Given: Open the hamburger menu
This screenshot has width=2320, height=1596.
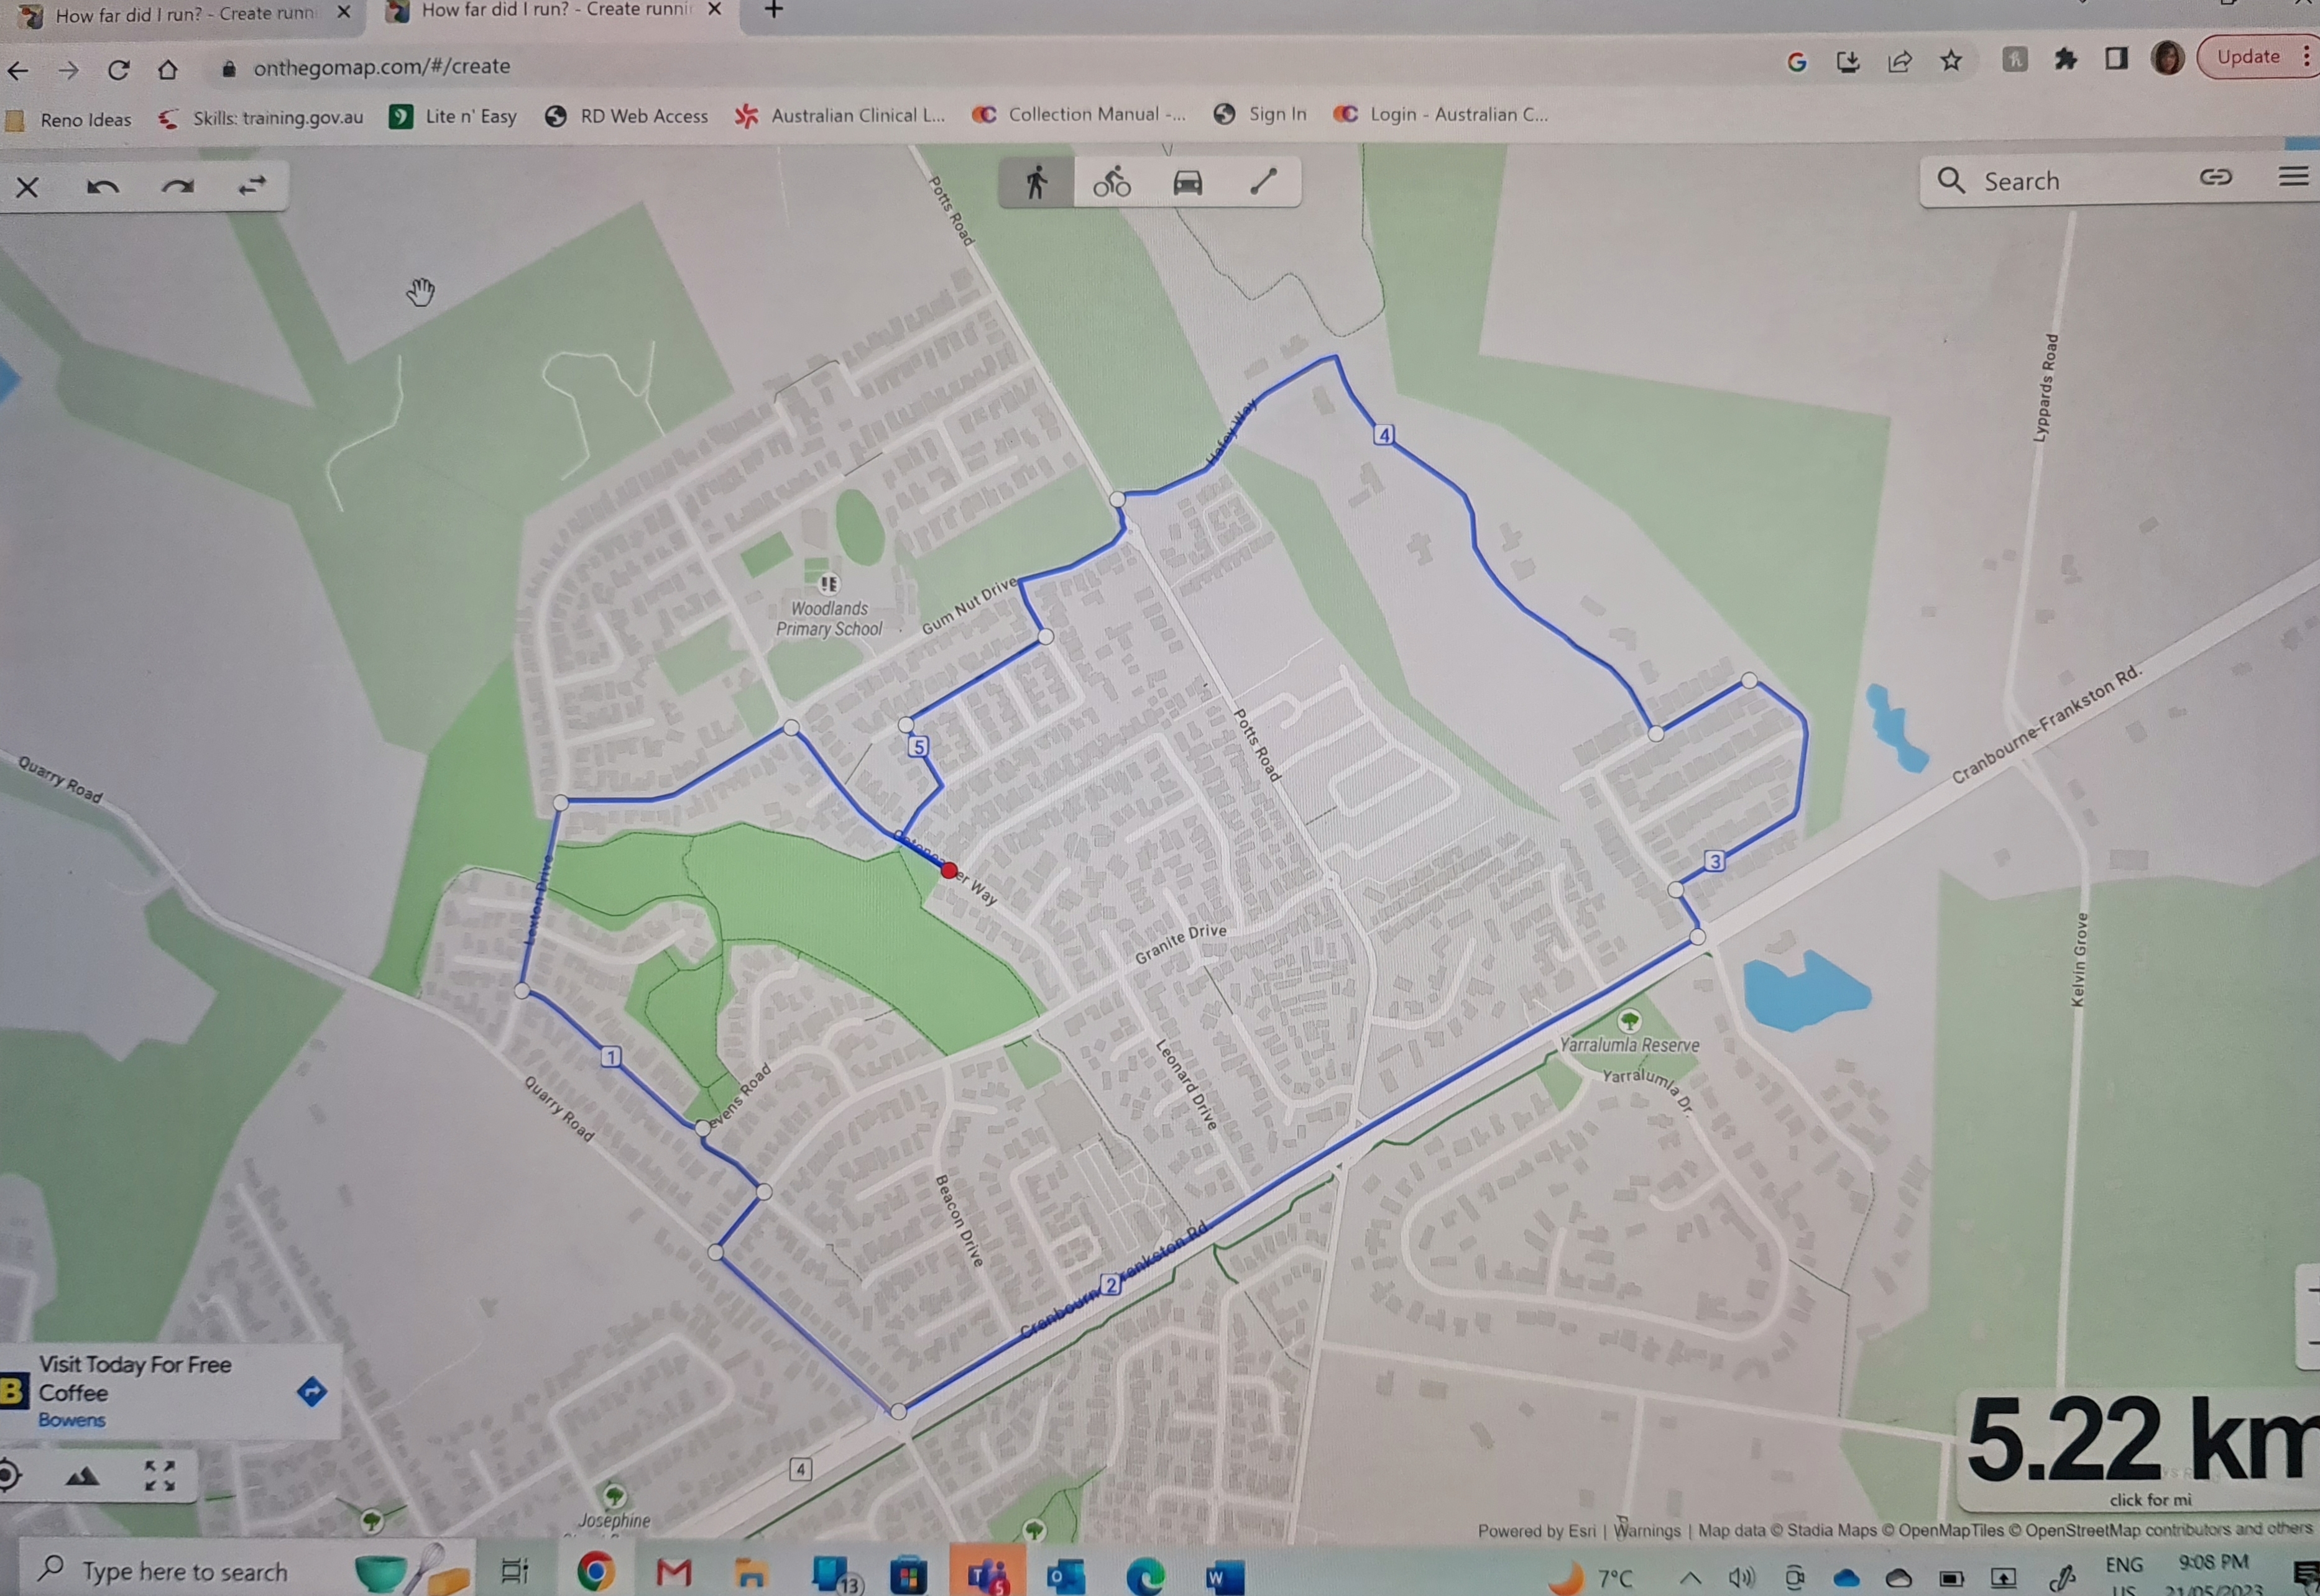Looking at the screenshot, I should (x=2293, y=177).
